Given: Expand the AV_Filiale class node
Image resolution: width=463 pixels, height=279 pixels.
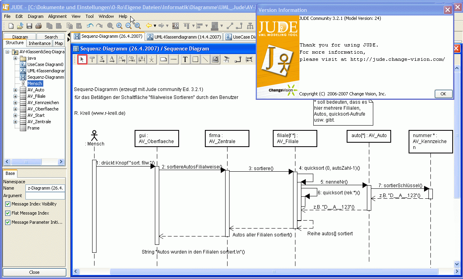Looking at the screenshot, I should pos(15,96).
